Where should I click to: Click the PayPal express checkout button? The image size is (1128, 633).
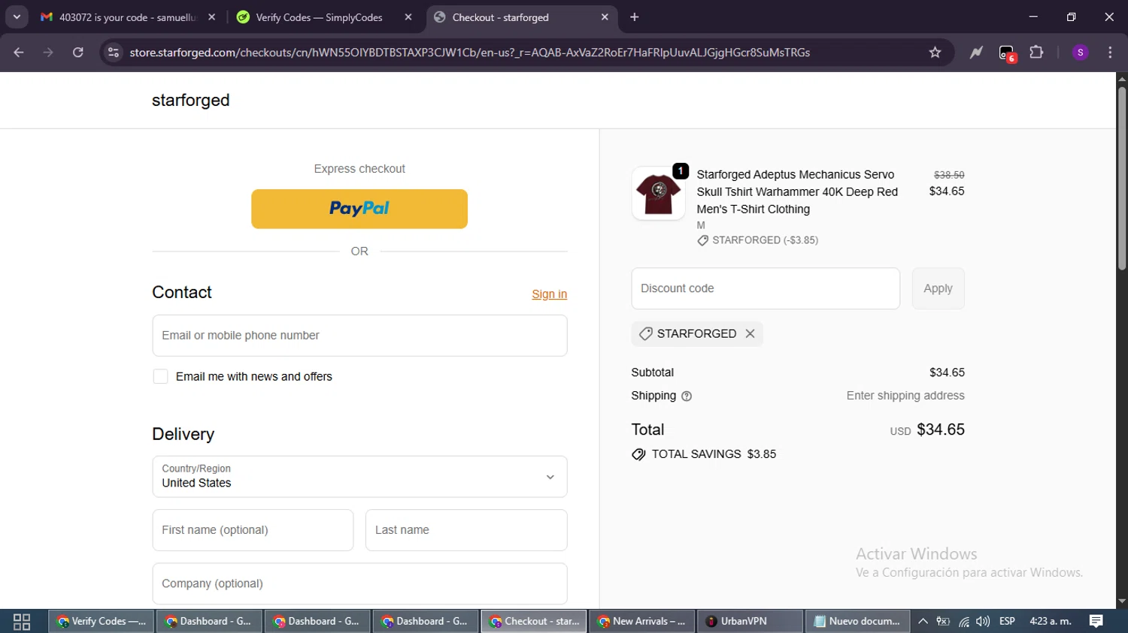[359, 209]
